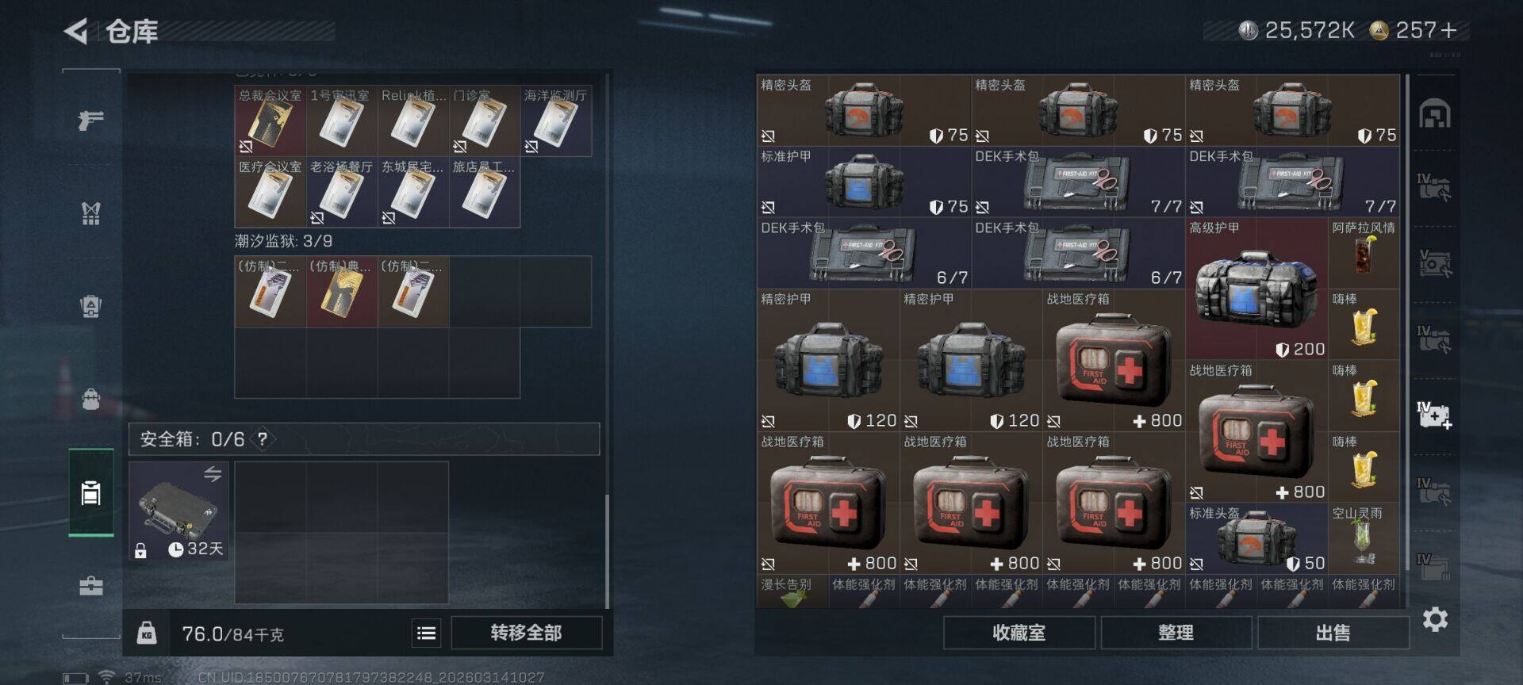Open the settings gear beside 出售

(1435, 619)
